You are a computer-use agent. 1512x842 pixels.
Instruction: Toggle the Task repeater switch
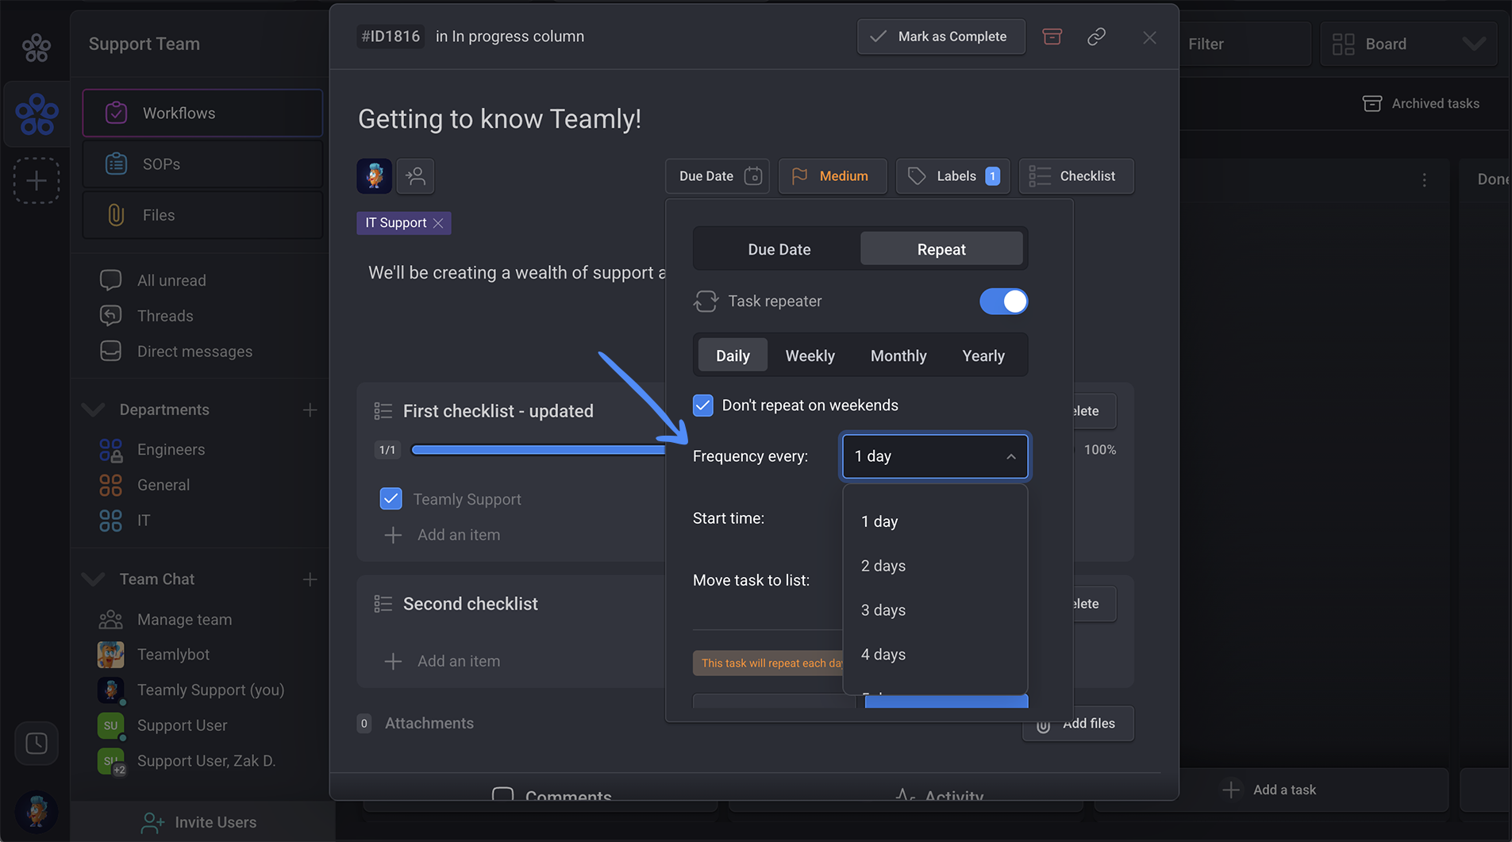(1003, 302)
